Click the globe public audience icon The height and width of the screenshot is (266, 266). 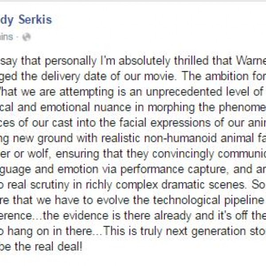coord(26,37)
